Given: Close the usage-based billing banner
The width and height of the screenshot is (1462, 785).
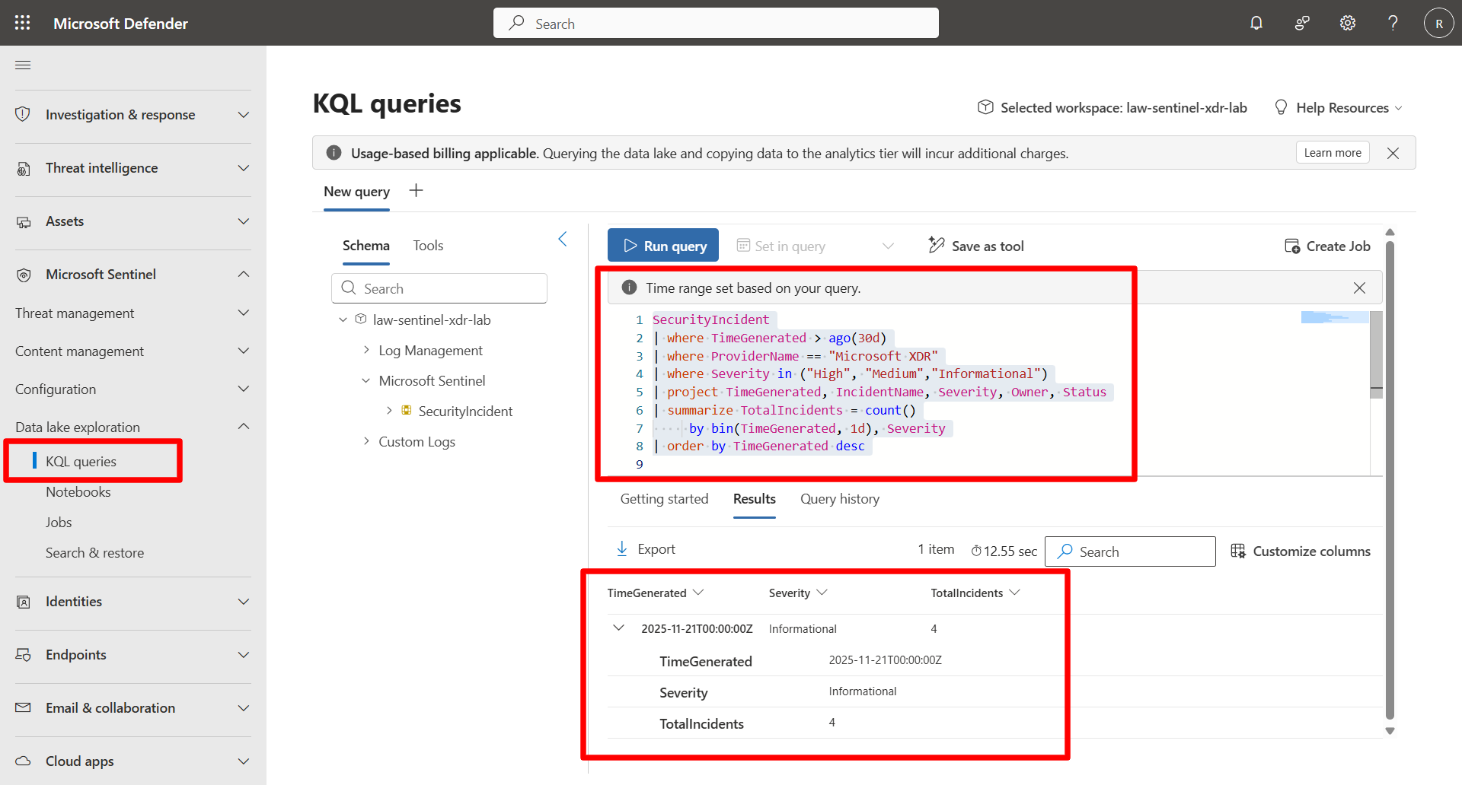Looking at the screenshot, I should [1393, 153].
